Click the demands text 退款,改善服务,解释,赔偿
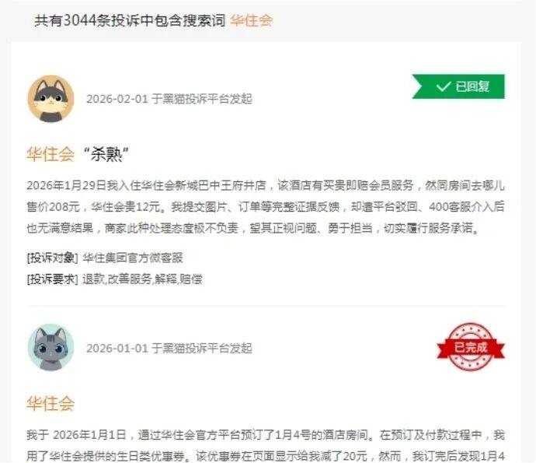536x463 pixels. click(142, 279)
